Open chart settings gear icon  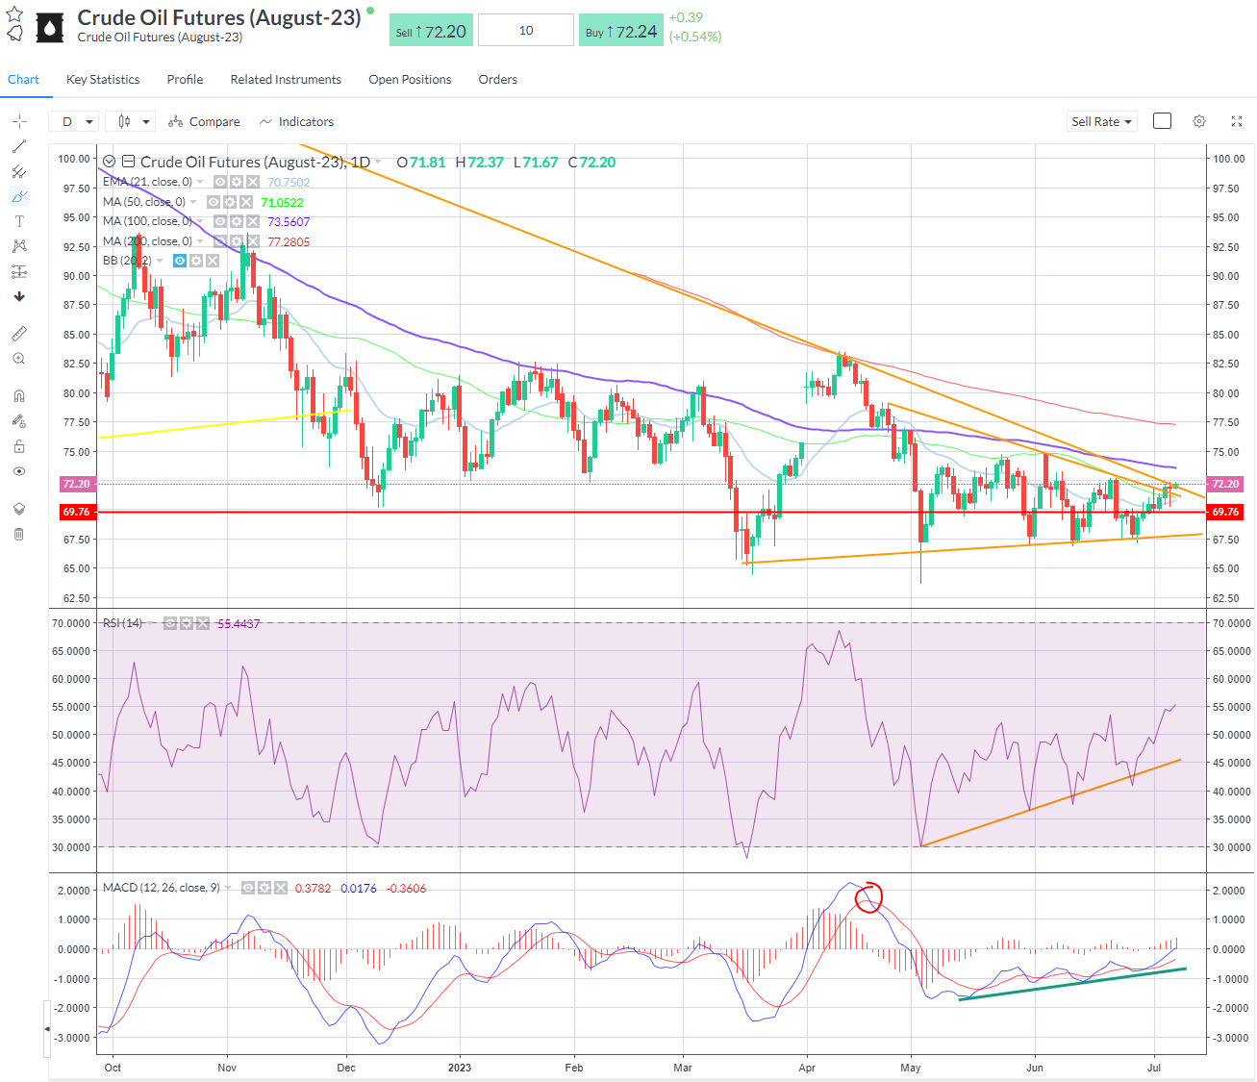(x=1199, y=121)
